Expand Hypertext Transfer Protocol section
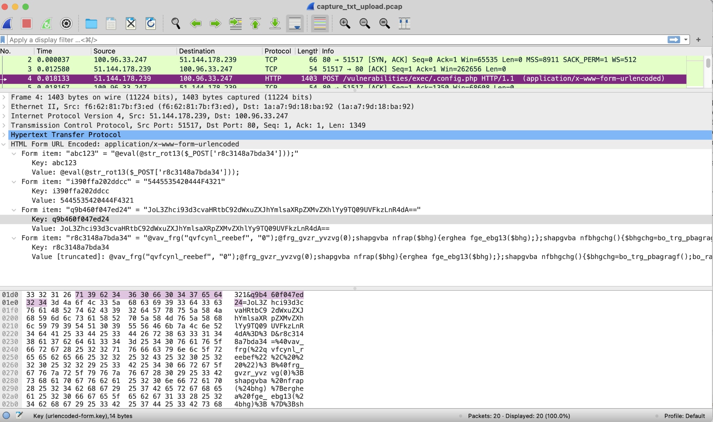 pos(4,135)
